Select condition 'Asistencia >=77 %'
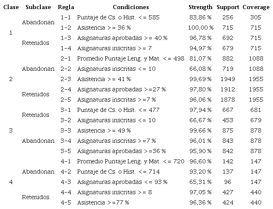 pyautogui.click(x=103, y=202)
